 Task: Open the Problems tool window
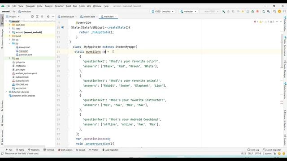pos(34,150)
